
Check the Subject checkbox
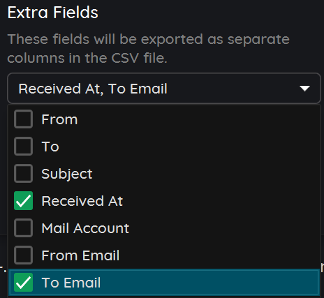click(23, 174)
